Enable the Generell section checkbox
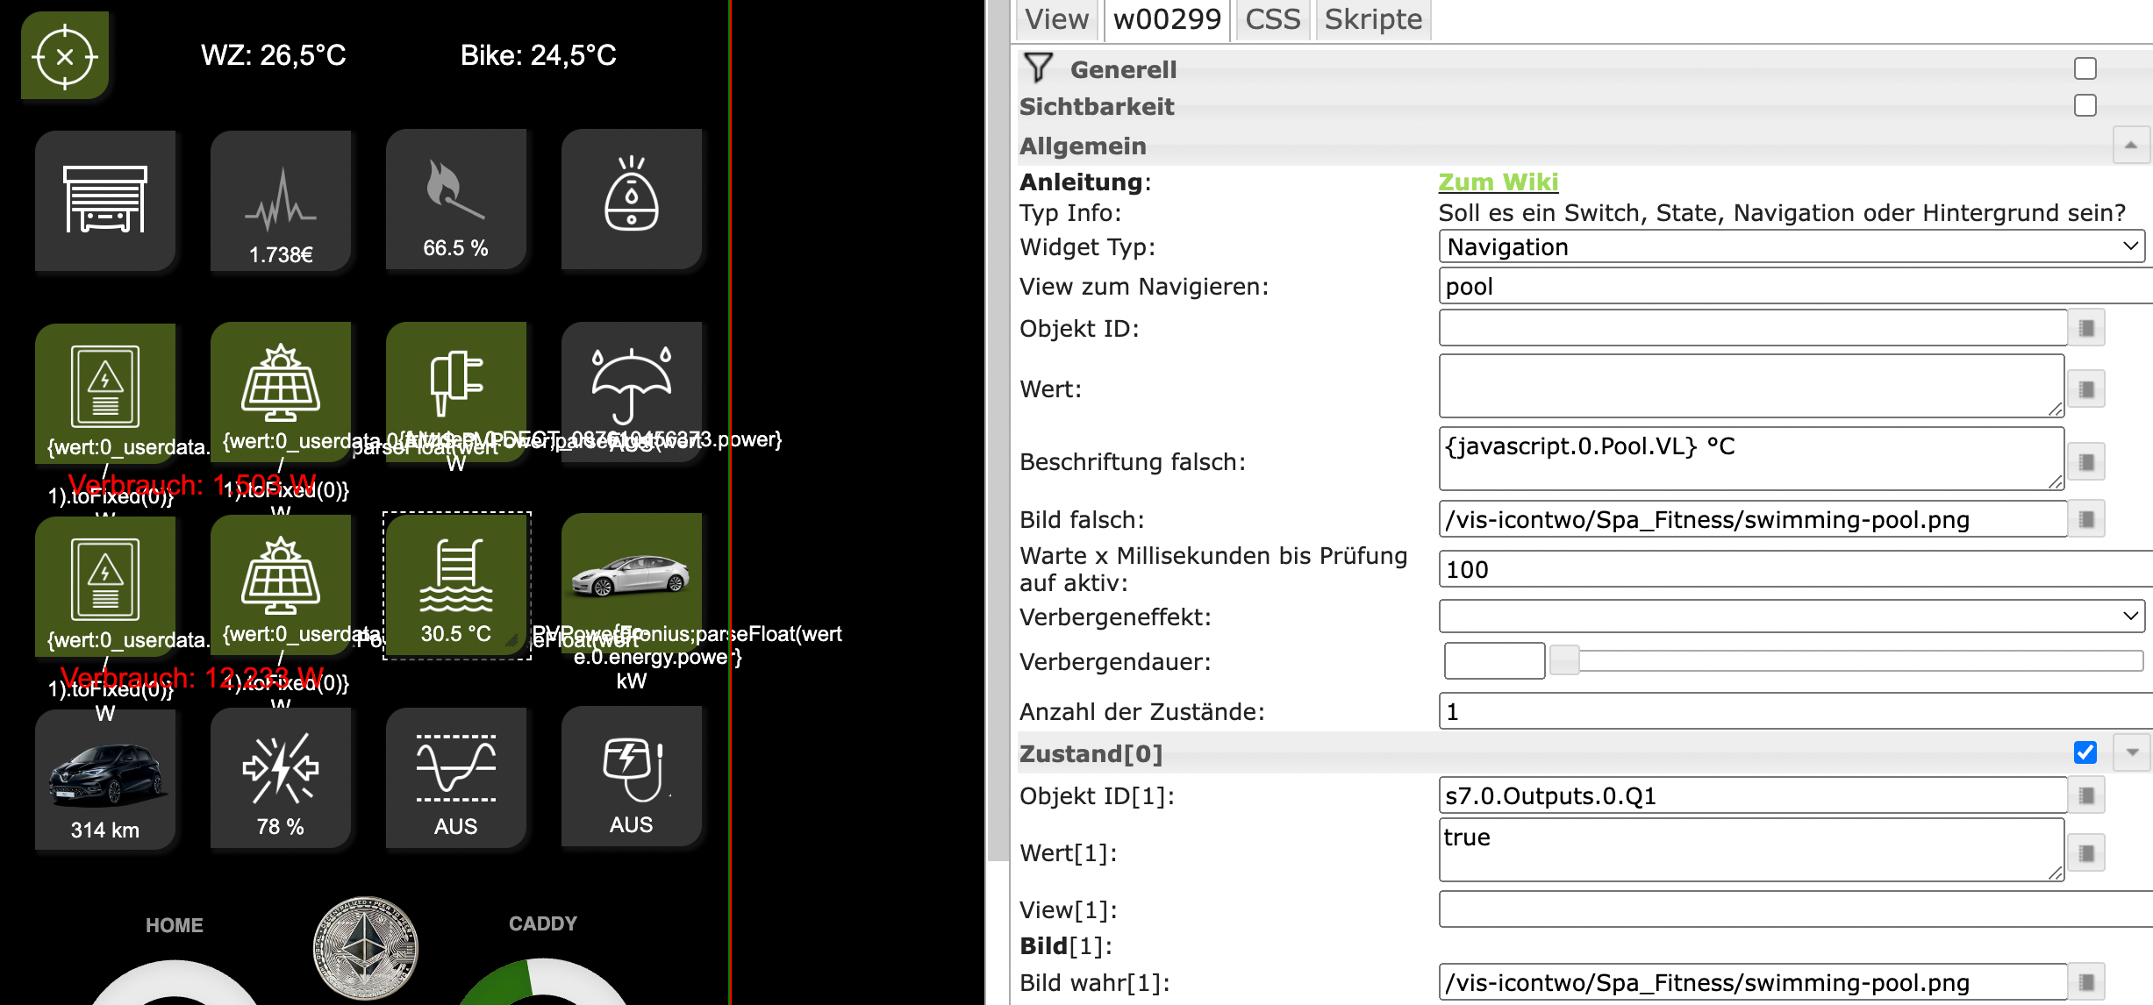 (x=2085, y=68)
